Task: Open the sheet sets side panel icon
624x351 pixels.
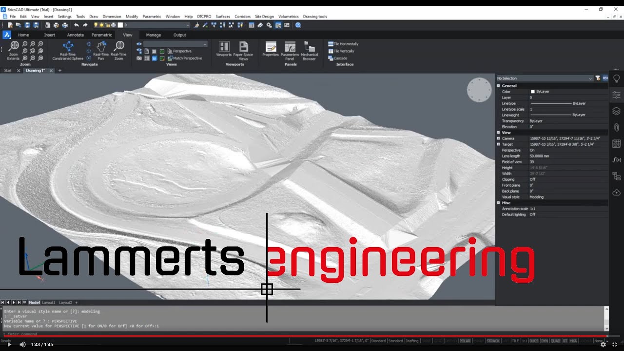Action: [x=616, y=143]
